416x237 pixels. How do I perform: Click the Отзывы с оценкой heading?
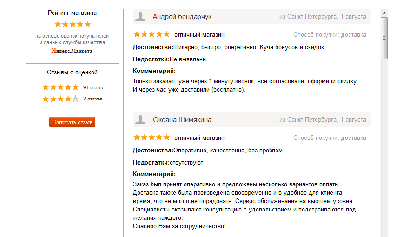pos(72,72)
